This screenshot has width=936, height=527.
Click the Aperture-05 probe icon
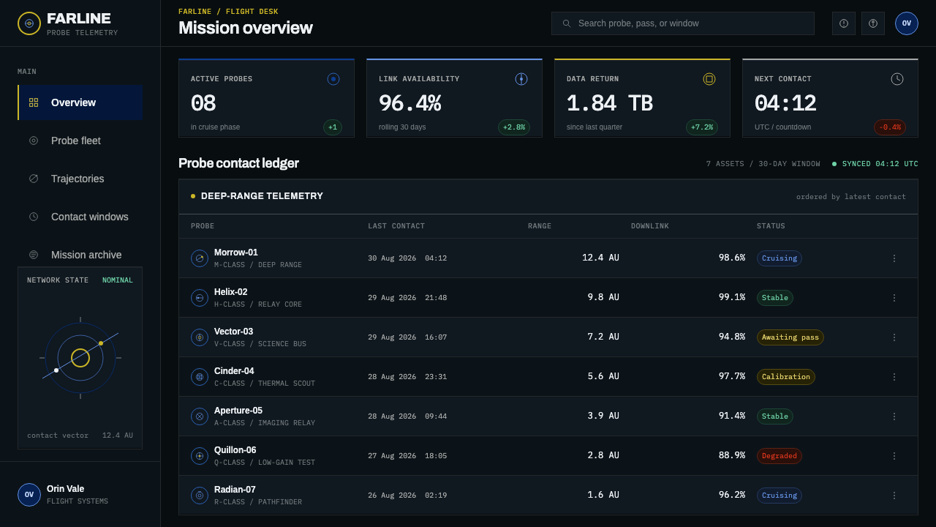tap(200, 416)
